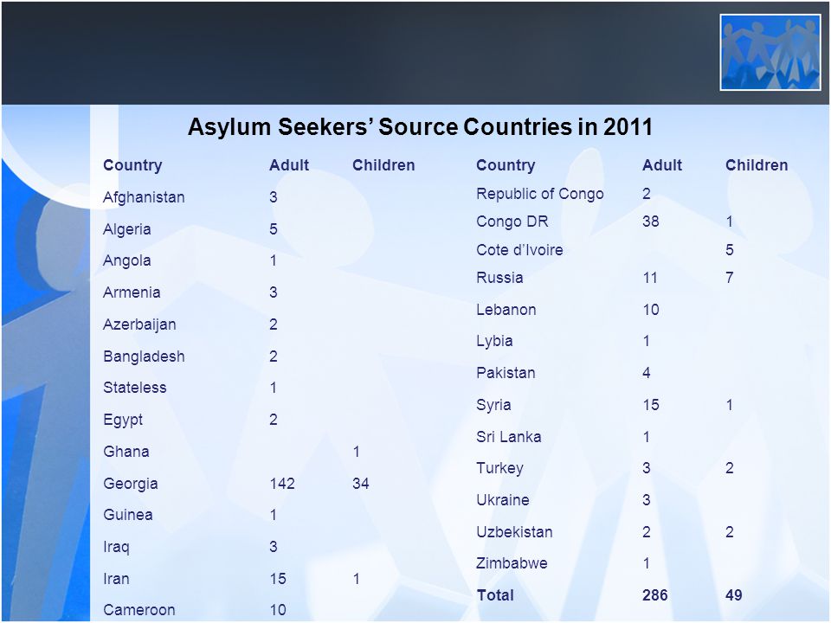Viewport: 831px width, 623px height.
Task: Click the Bangladesh row label
Action: [x=145, y=356]
